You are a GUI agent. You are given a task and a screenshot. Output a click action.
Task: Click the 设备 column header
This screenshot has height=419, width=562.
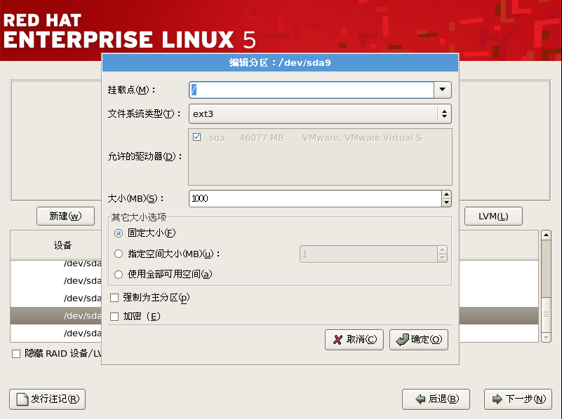tap(62, 245)
